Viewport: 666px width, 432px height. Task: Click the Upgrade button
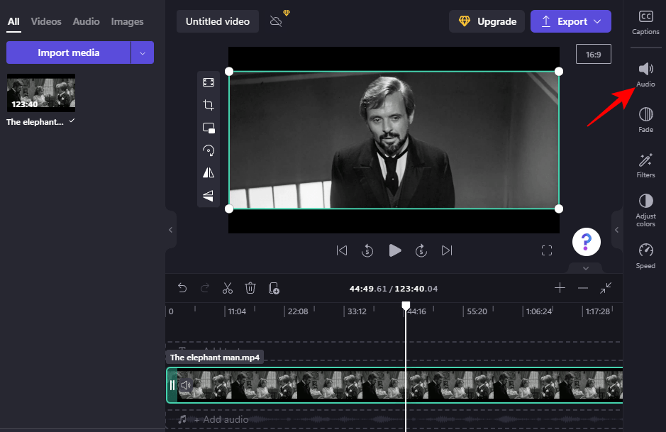click(x=487, y=21)
